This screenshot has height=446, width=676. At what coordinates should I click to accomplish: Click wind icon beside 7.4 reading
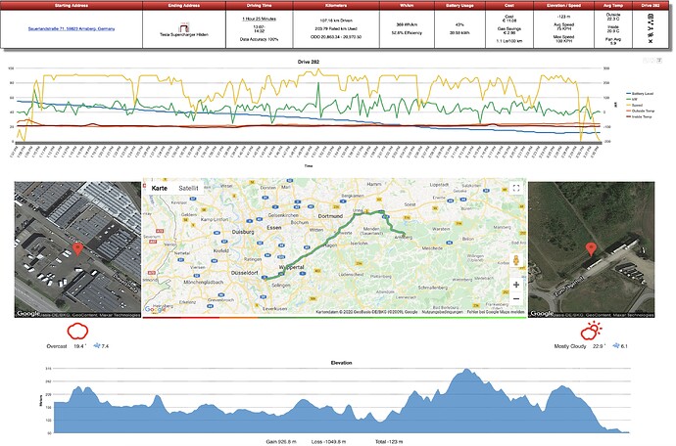click(x=97, y=345)
